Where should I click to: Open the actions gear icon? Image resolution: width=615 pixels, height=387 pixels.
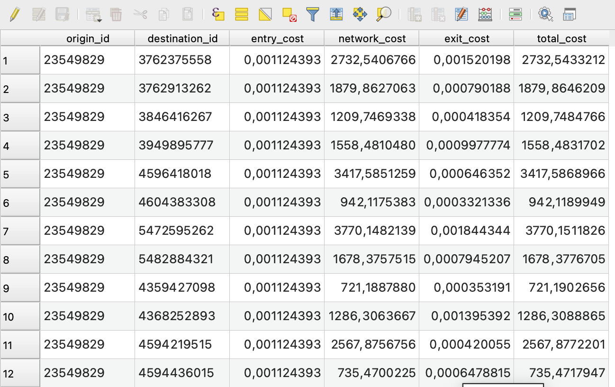[546, 15]
